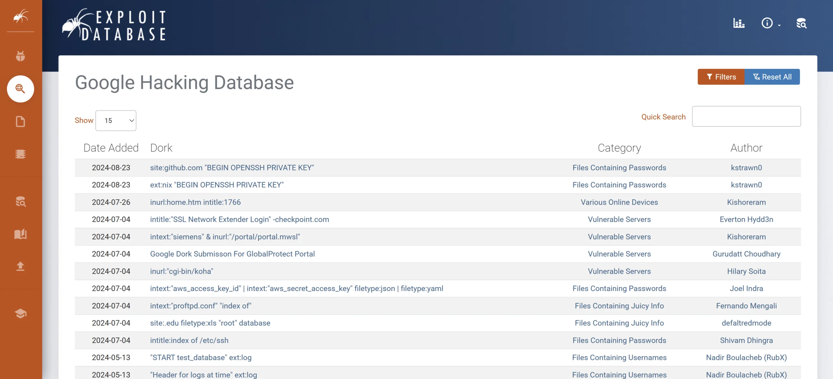The image size is (833, 379).
Task: Open the statistics chart icon in header
Action: (x=739, y=23)
